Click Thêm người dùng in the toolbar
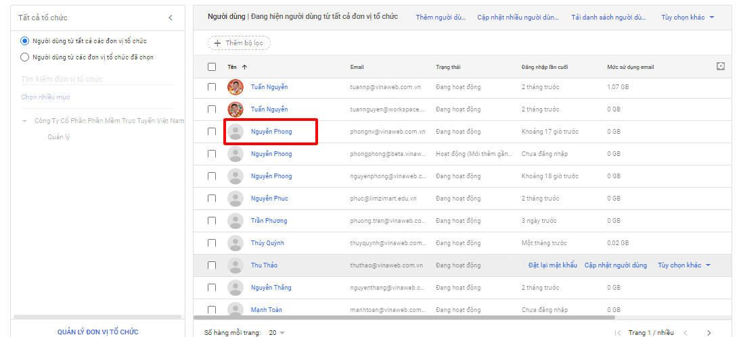Viewport: 741px width, 337px height. pyautogui.click(x=441, y=17)
